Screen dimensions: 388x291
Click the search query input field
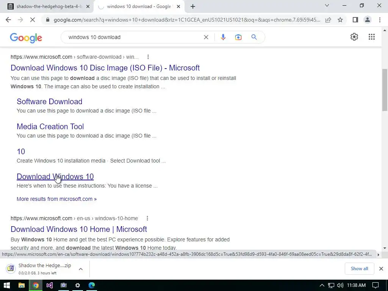coord(134,37)
